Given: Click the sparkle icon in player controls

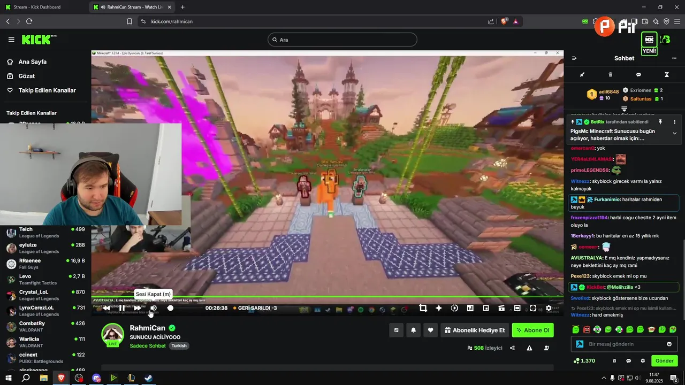Looking at the screenshot, I should point(439,308).
